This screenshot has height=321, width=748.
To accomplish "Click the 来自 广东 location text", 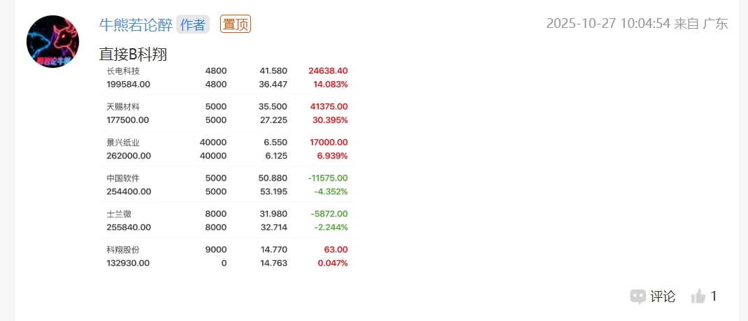I will (701, 23).
